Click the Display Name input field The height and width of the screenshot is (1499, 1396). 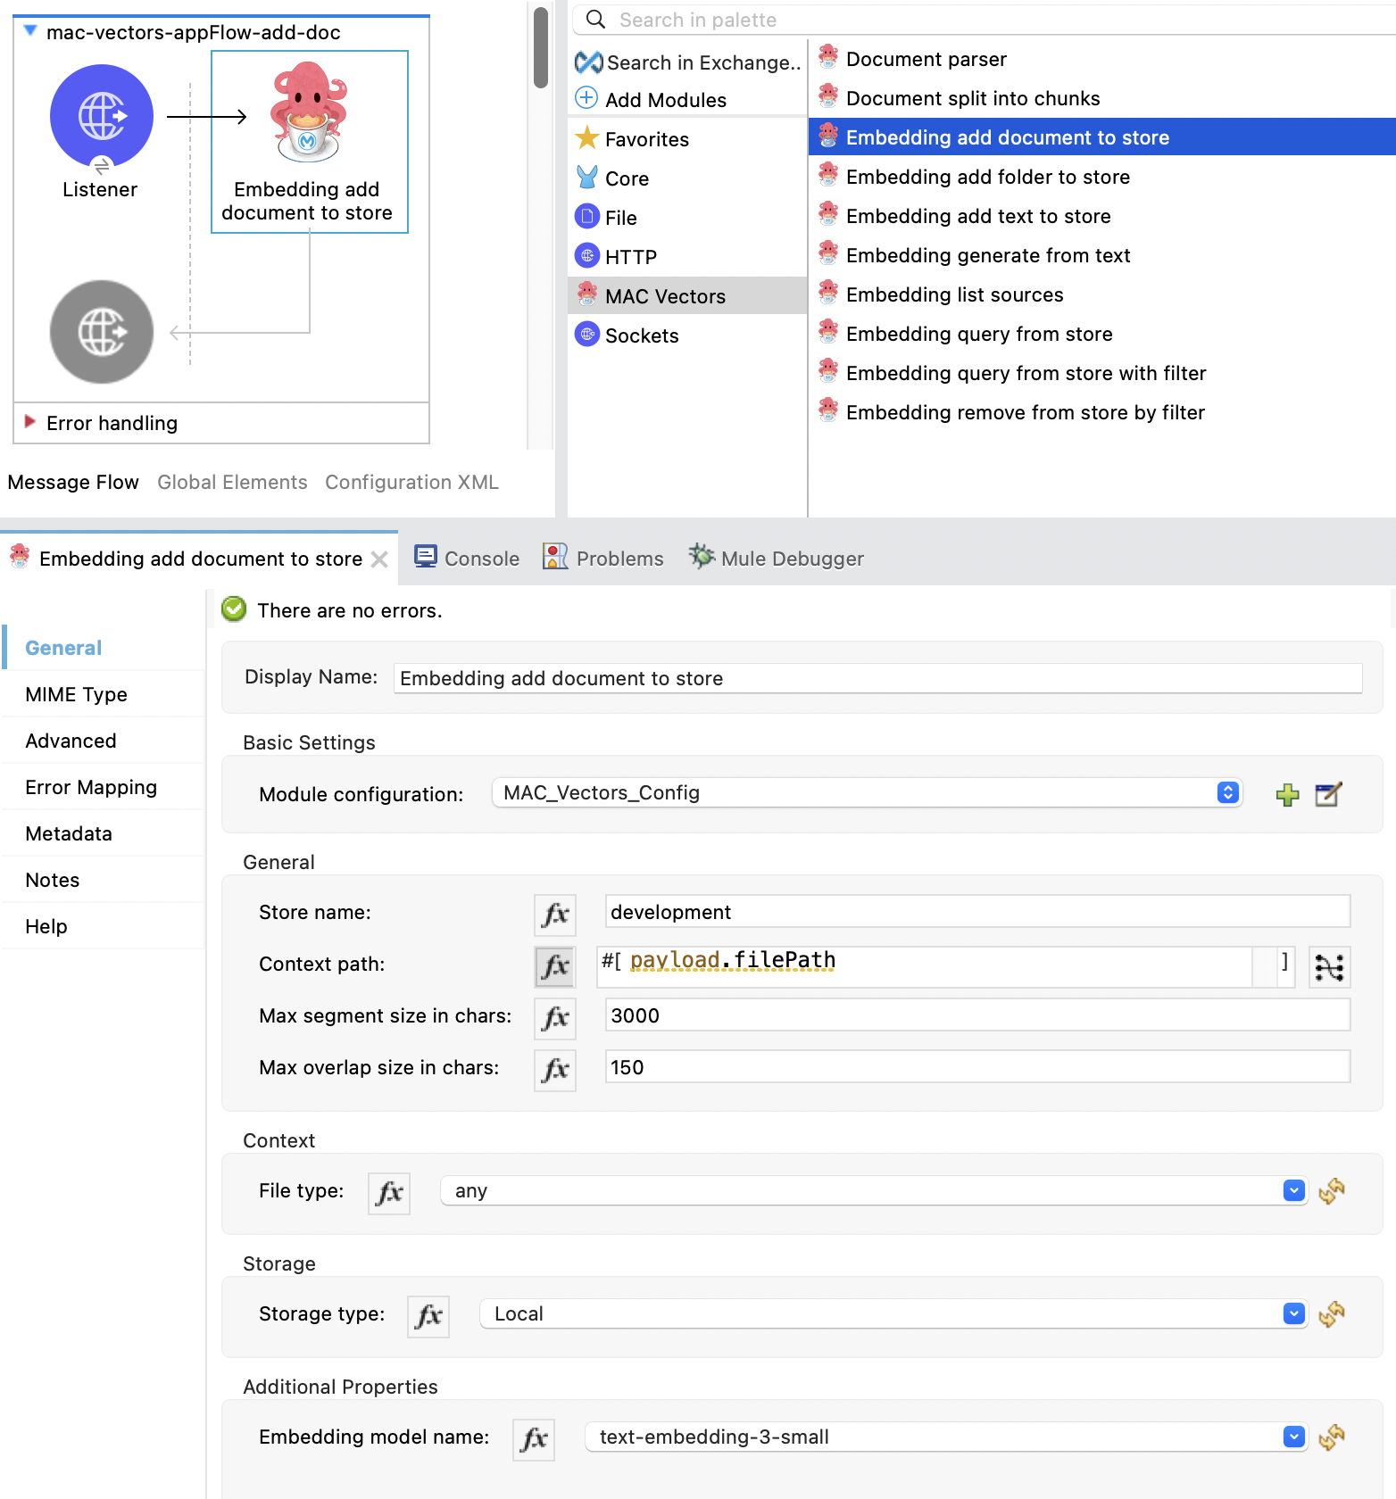point(877,678)
